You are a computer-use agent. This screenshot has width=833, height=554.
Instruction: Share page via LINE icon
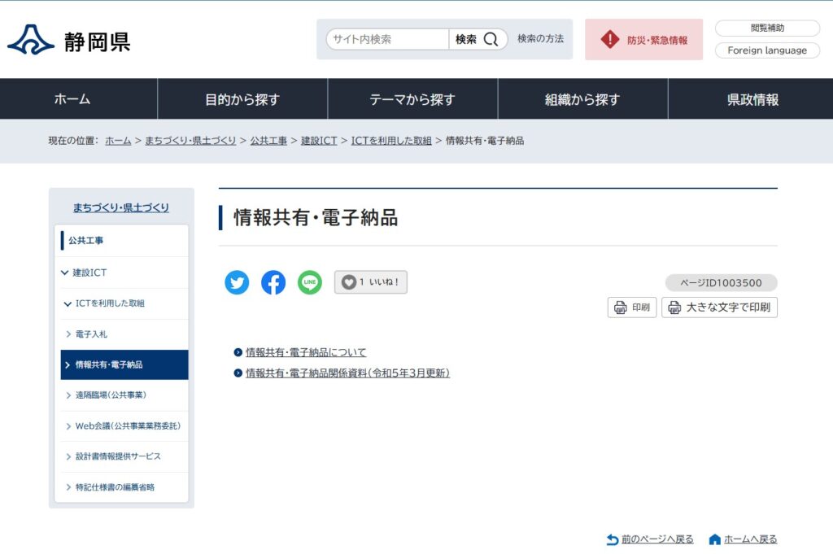(x=309, y=282)
